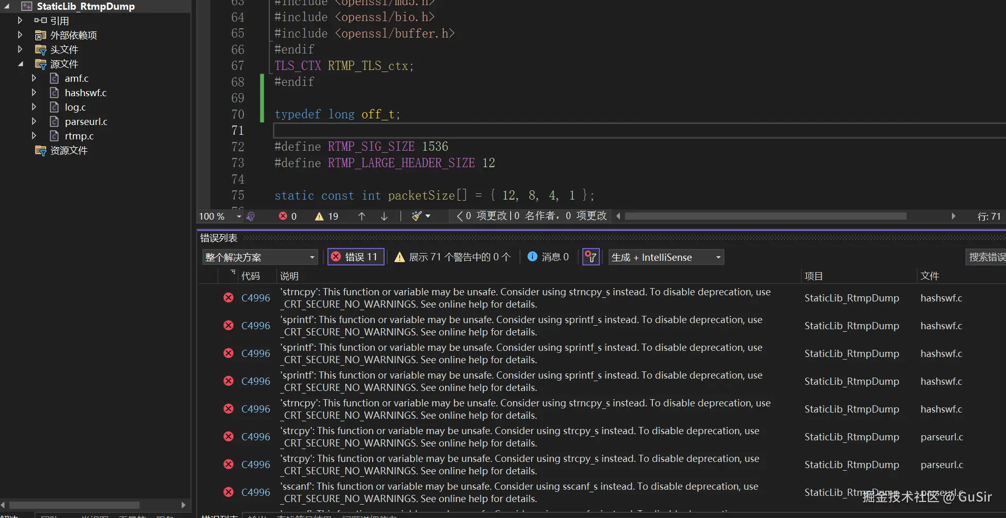
Task: Click the 引用 references icon
Action: 40,21
